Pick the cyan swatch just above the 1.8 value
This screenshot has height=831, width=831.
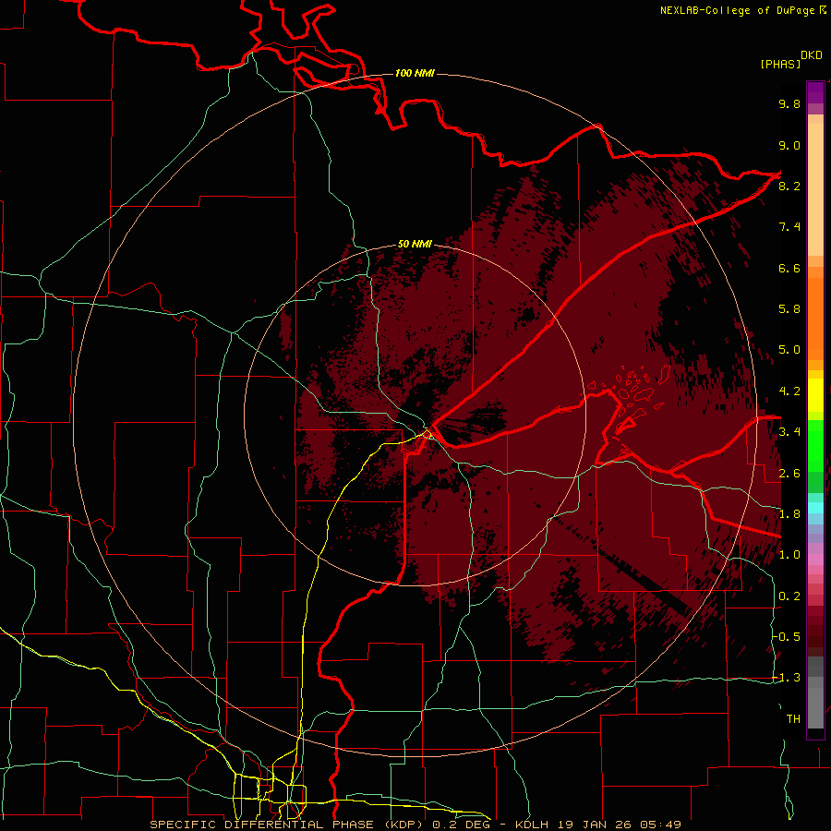click(815, 508)
